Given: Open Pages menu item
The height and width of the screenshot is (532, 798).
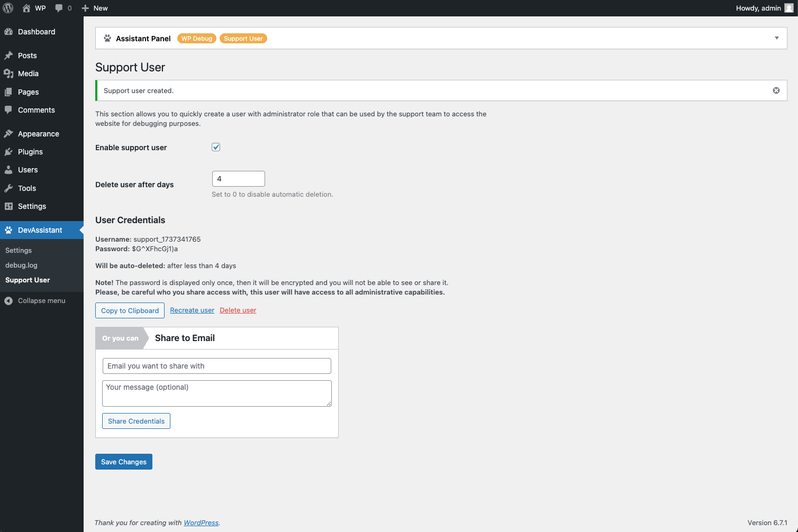Looking at the screenshot, I should click(x=42, y=92).
